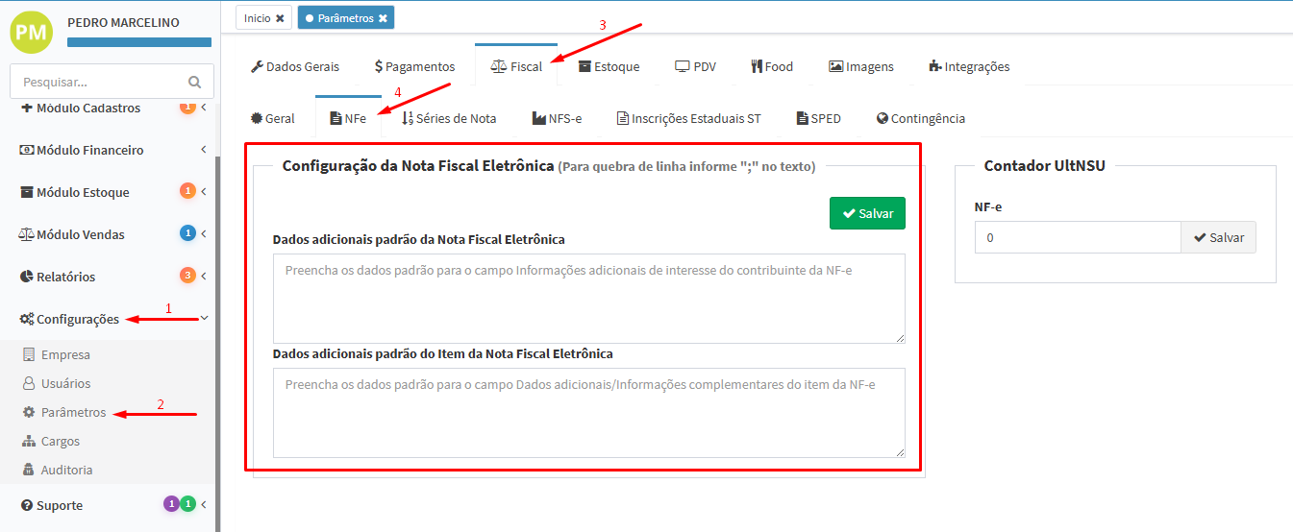Viewport: 1293px width, 532px height.
Task: Expand the Módulo Financeiro menu
Action: [89, 151]
